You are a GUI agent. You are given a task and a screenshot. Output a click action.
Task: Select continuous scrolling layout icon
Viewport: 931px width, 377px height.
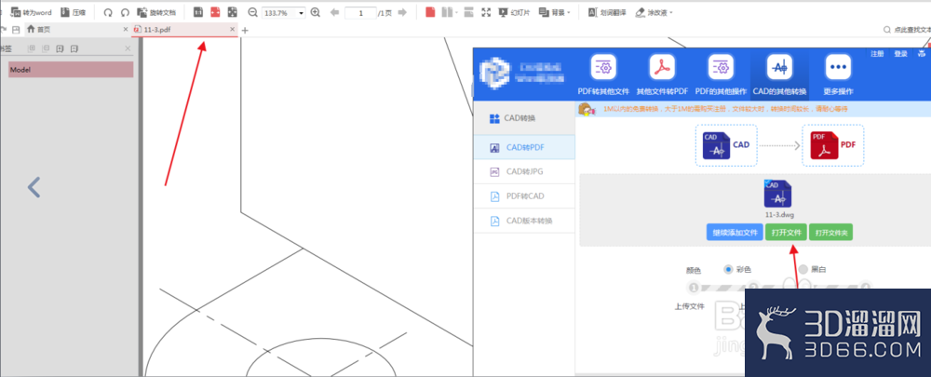coord(468,12)
